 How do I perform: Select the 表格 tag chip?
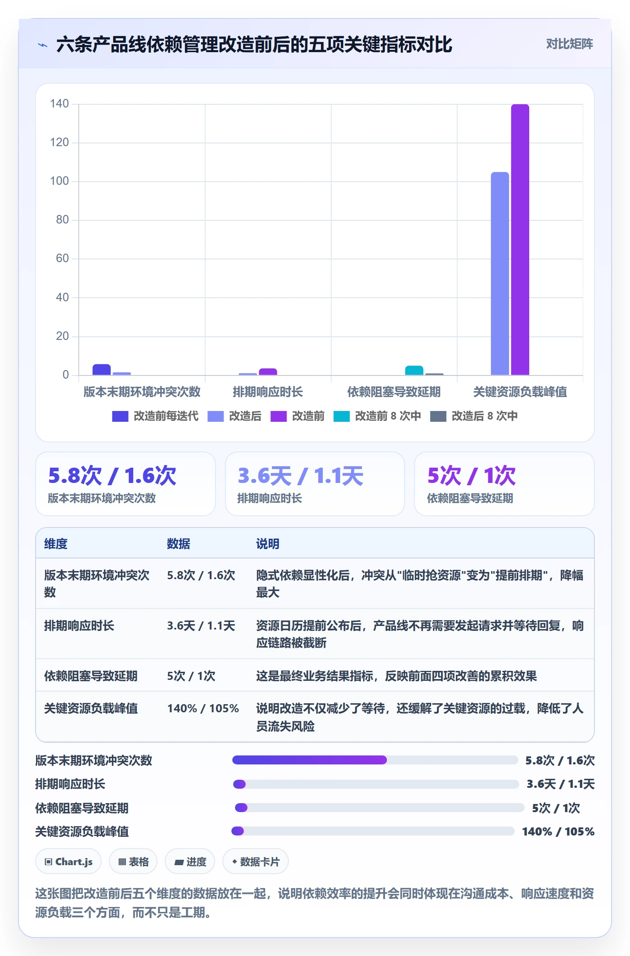133,862
